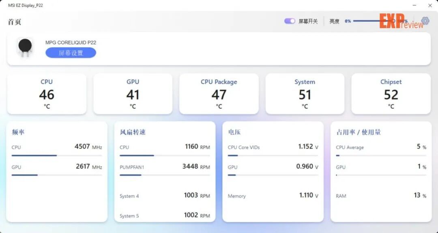The image size is (438, 233).
Task: Click the 5 % CPU Average value
Action: tap(421, 147)
